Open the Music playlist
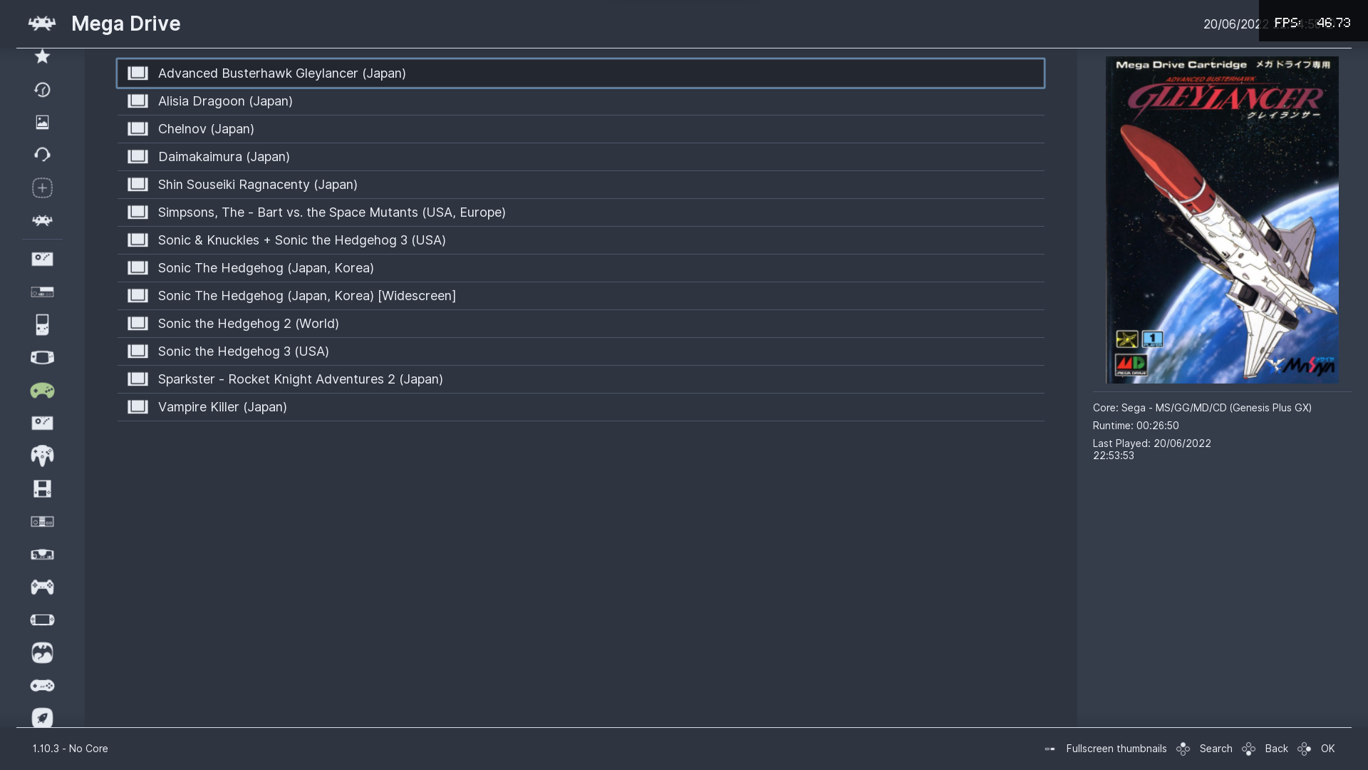This screenshot has height=770, width=1368. (x=42, y=154)
